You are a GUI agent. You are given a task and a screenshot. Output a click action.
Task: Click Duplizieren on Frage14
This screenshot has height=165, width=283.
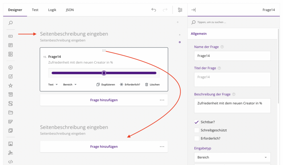(x=106, y=84)
